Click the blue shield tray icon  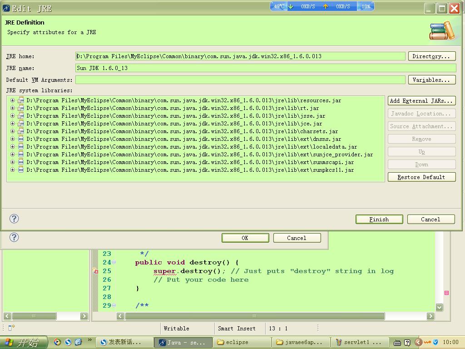pyautogui.click(x=435, y=342)
